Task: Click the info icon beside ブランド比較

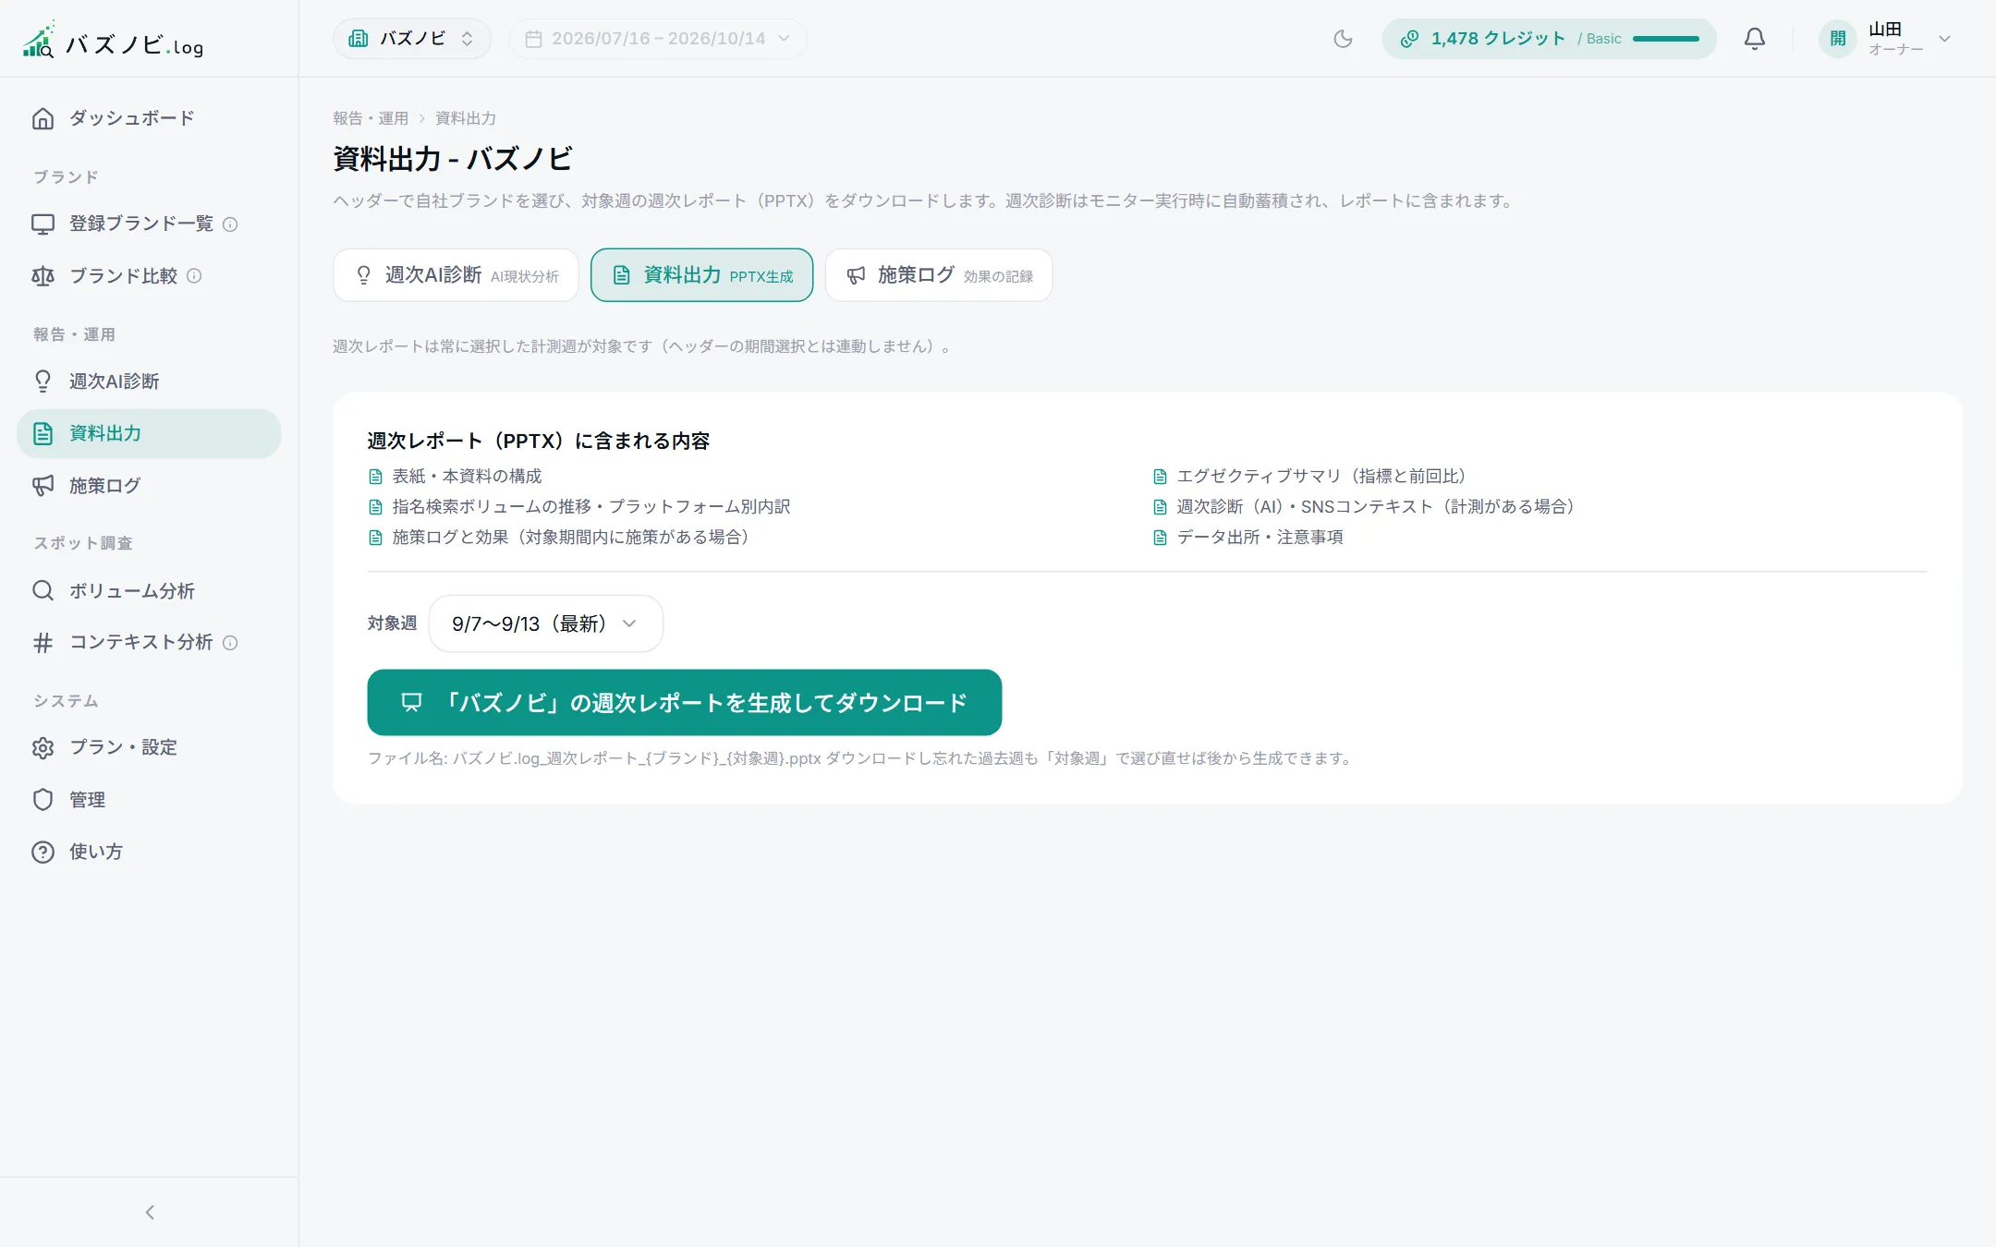Action: pos(194,276)
